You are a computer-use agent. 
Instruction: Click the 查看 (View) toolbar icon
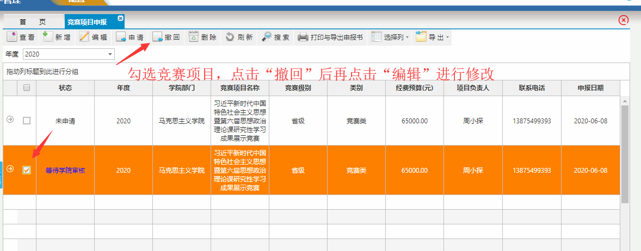(x=21, y=37)
